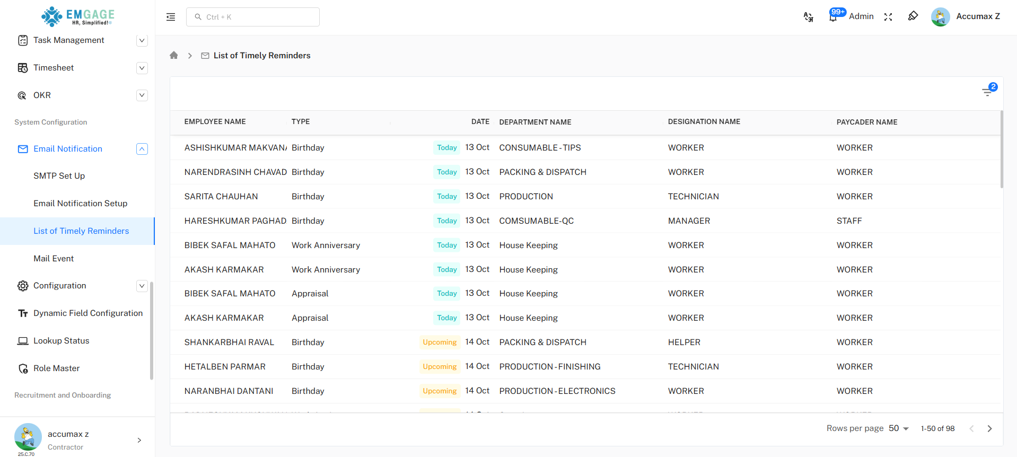Click the pin icon in the header
This screenshot has width=1017, height=457.
point(913,16)
